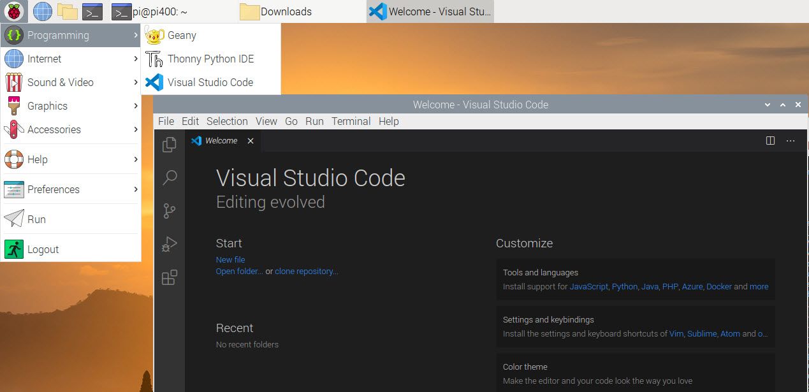This screenshot has height=392, width=809.
Task: Launch Geany from the Programming submenu
Action: point(210,35)
